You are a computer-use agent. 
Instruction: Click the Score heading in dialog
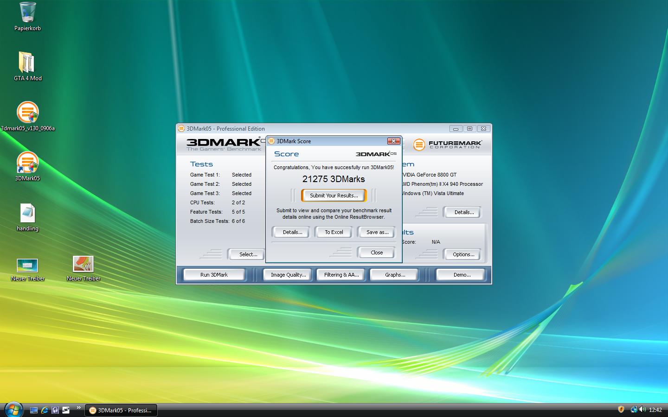tap(286, 154)
